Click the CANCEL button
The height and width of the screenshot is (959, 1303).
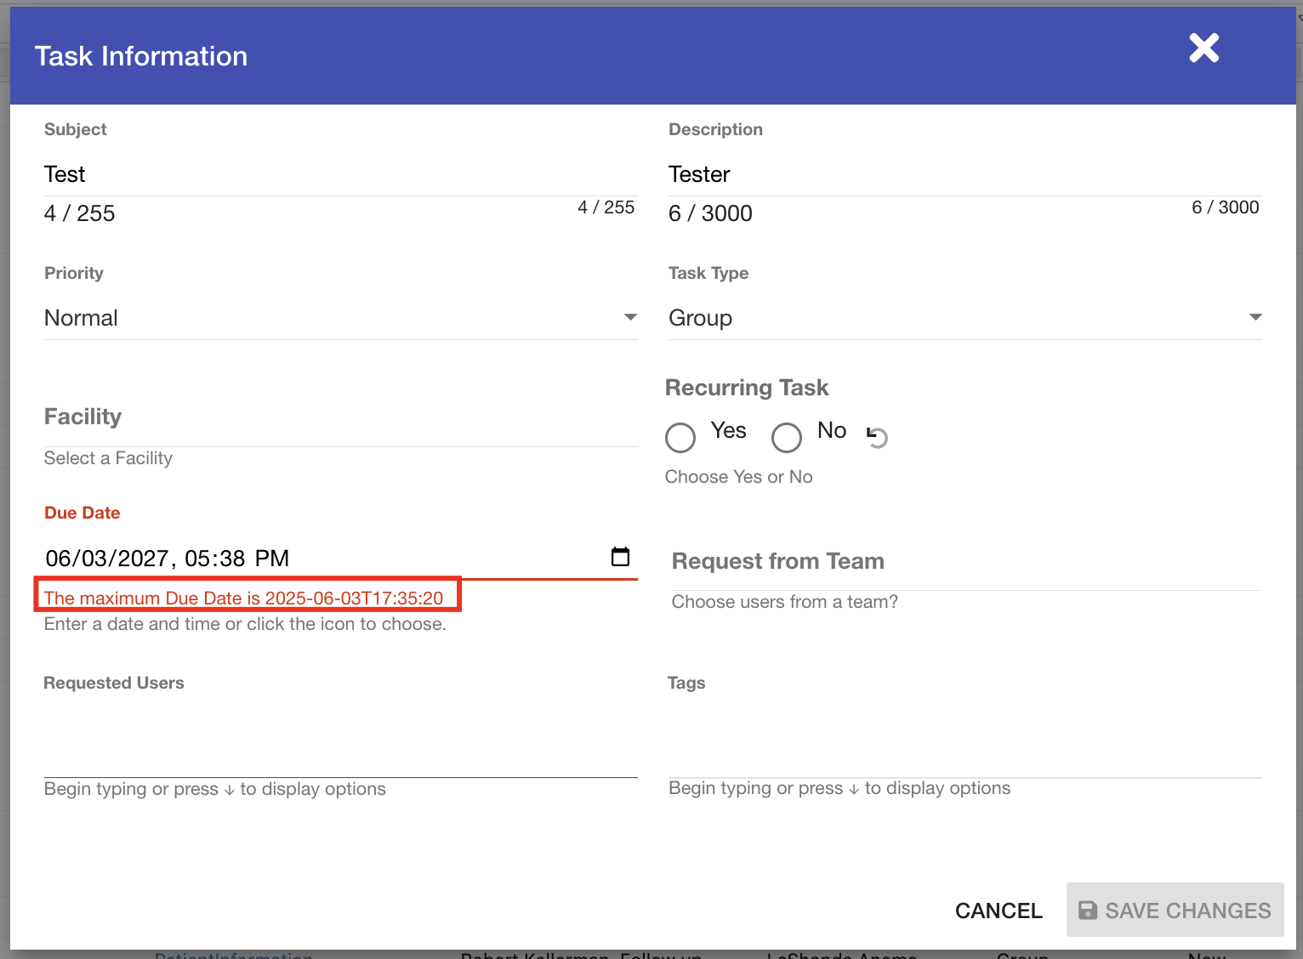point(999,911)
